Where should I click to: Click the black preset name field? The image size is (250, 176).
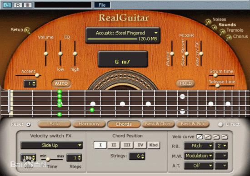pyautogui.click(x=63, y=5)
